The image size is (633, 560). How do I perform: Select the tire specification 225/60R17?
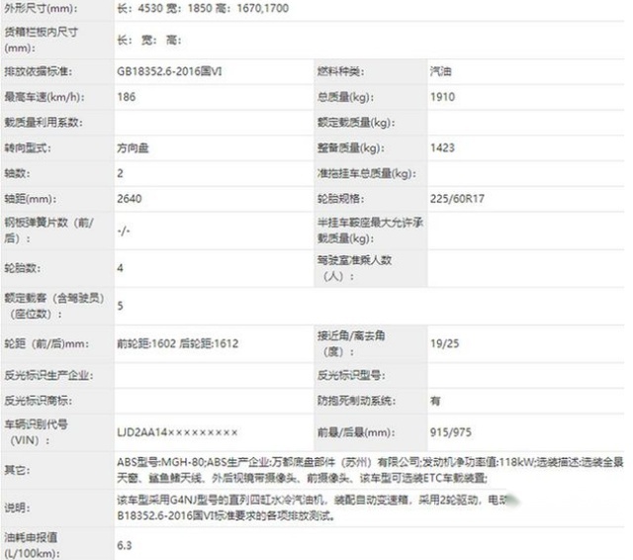coord(457,199)
